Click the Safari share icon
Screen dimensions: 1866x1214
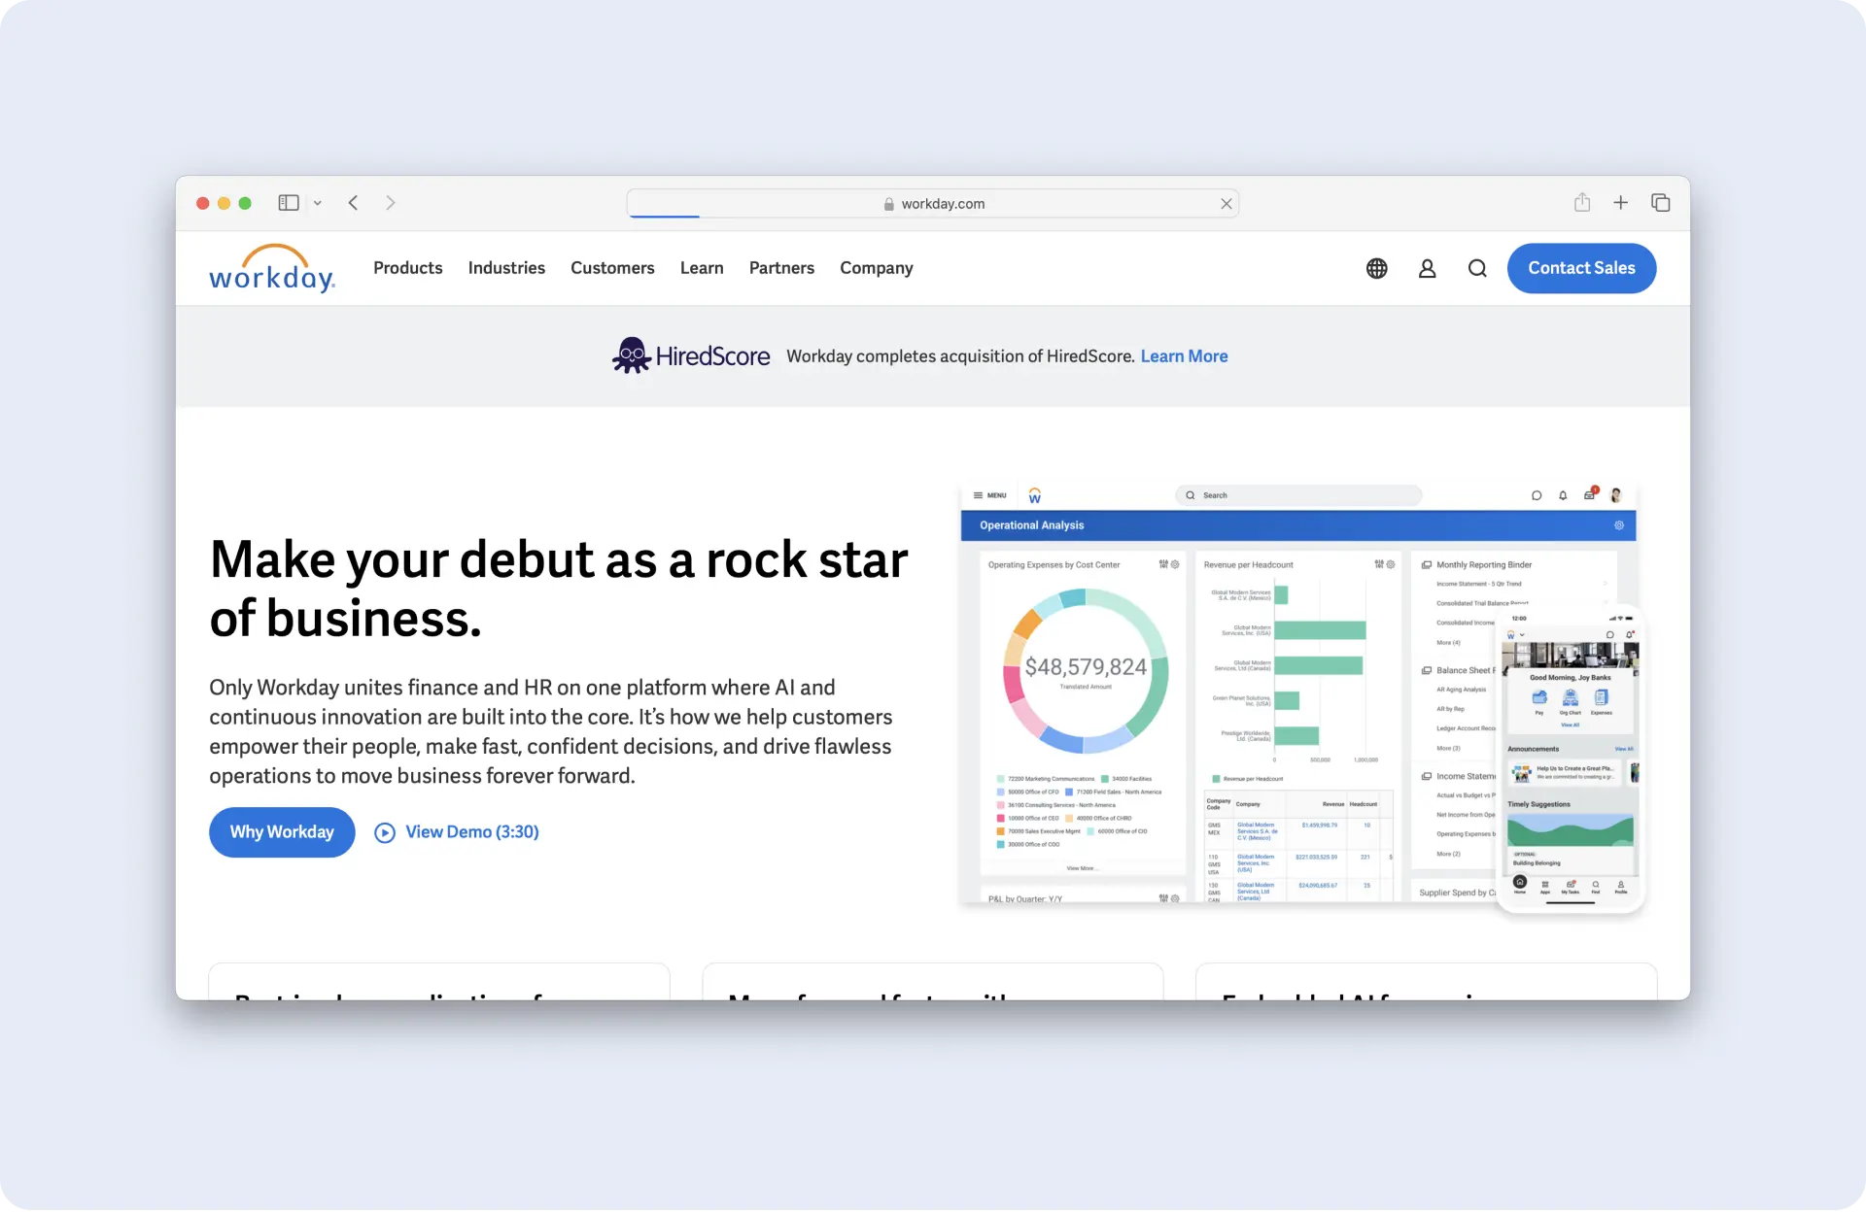point(1582,203)
